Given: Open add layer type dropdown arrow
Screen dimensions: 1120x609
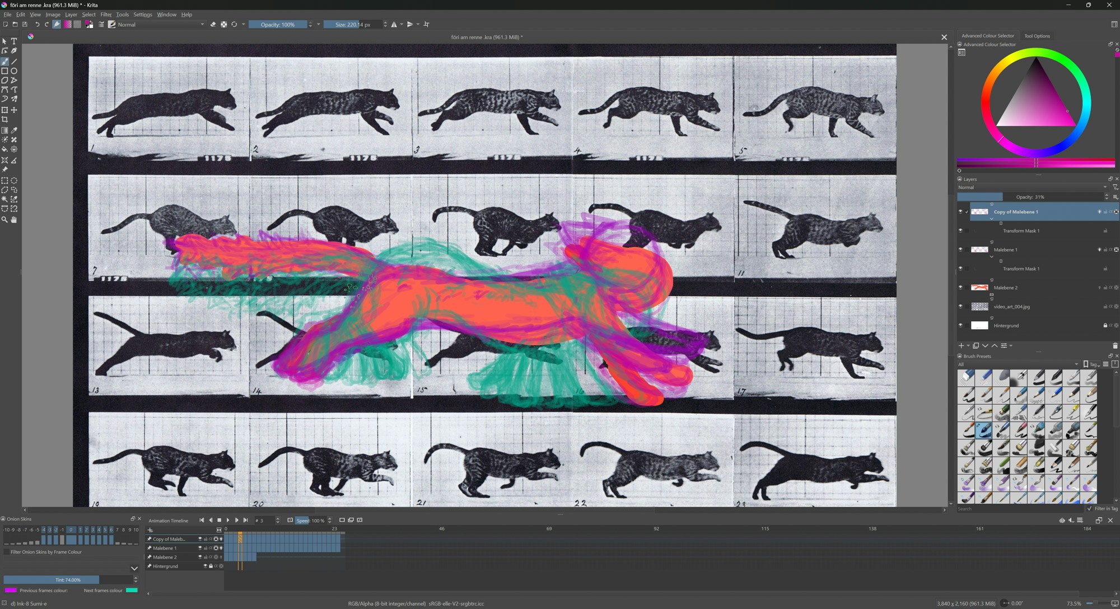Looking at the screenshot, I should (968, 346).
